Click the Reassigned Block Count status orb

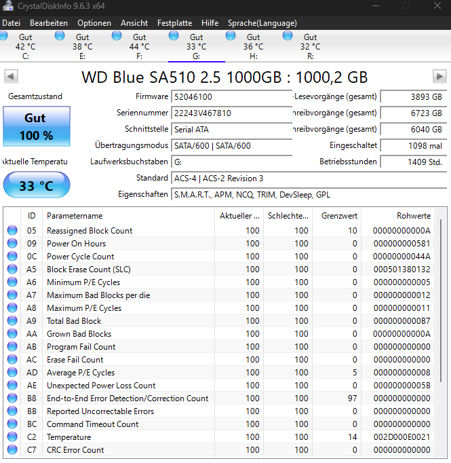click(12, 230)
